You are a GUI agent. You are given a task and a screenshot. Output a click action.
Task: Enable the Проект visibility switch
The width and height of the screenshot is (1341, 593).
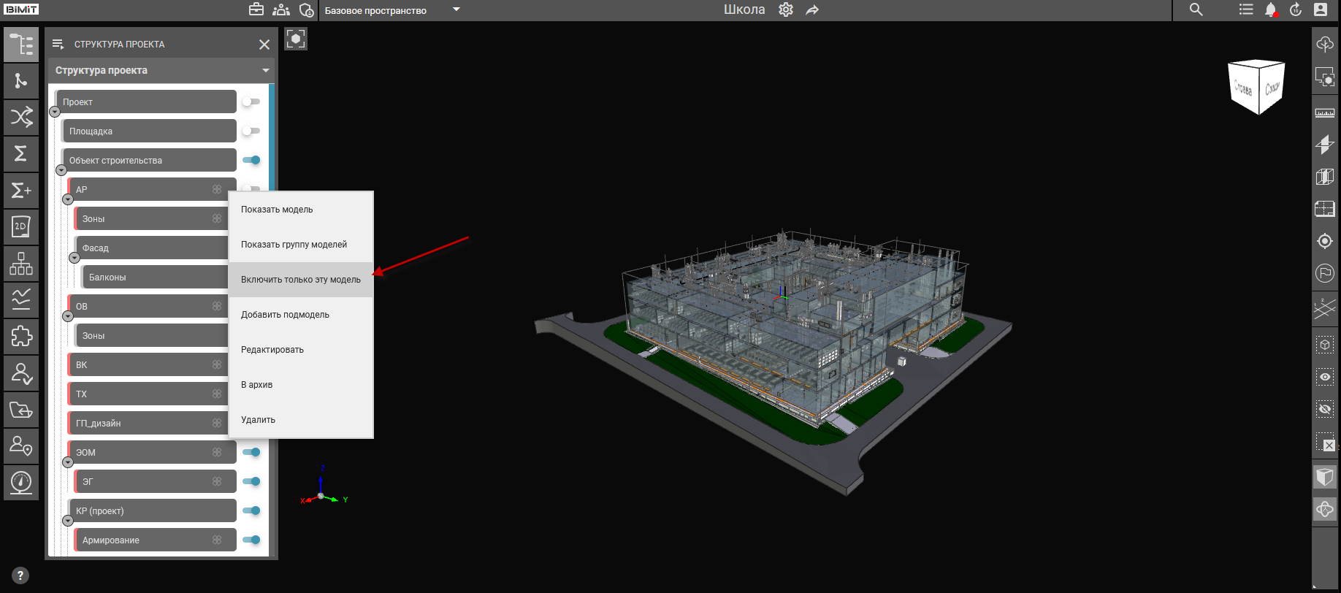click(251, 102)
